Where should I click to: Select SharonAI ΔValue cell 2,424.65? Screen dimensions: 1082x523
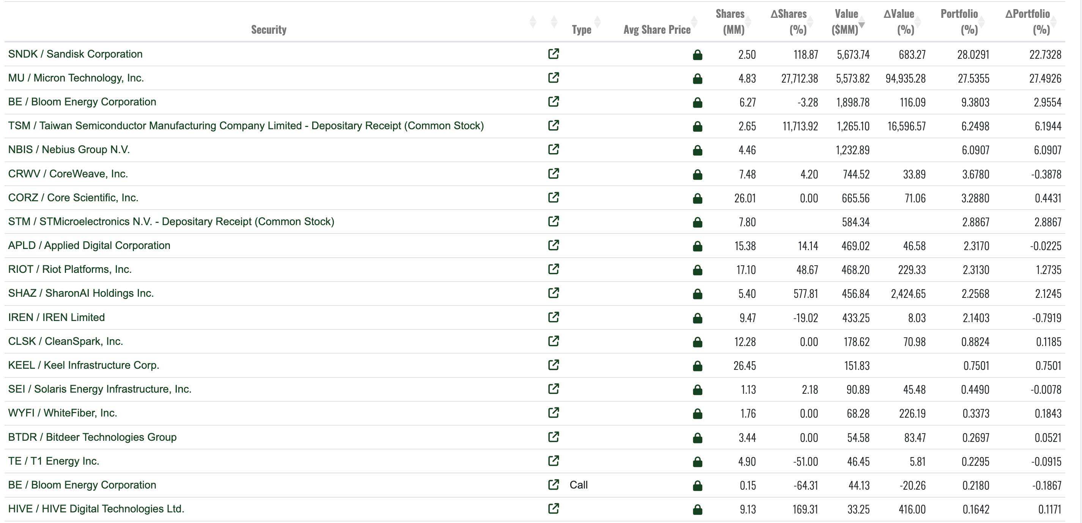click(x=908, y=294)
